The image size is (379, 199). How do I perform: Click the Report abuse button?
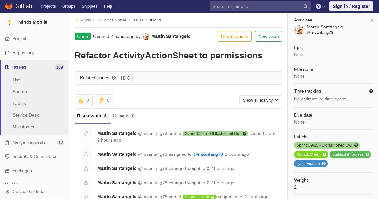click(235, 36)
